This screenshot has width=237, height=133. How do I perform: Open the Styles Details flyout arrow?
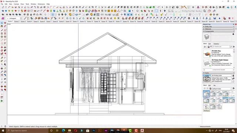click(x=234, y=89)
